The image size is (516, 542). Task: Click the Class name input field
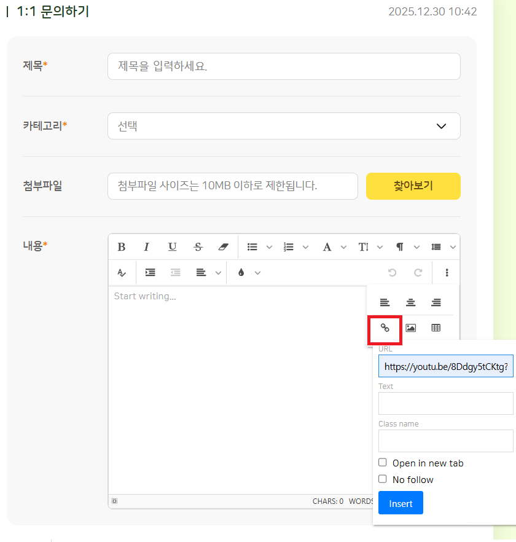tap(446, 441)
